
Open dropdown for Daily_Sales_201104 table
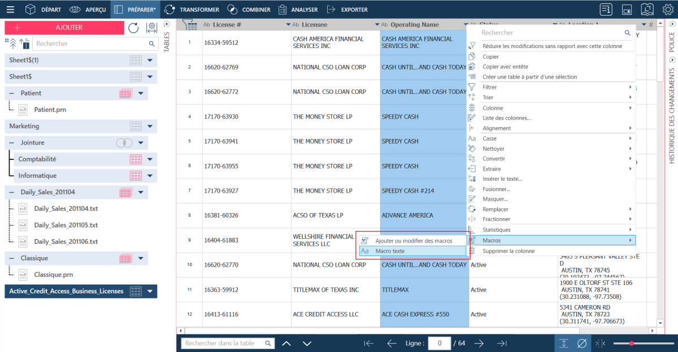click(x=141, y=192)
